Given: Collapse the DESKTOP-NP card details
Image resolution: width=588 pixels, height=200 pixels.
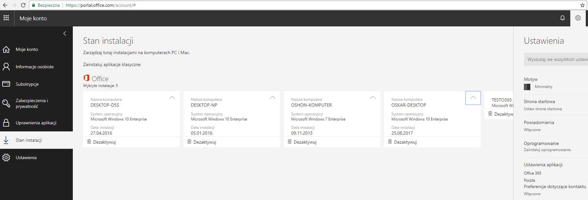Looking at the screenshot, I should [273, 97].
